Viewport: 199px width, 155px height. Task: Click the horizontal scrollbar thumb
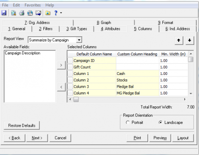tap(76, 99)
